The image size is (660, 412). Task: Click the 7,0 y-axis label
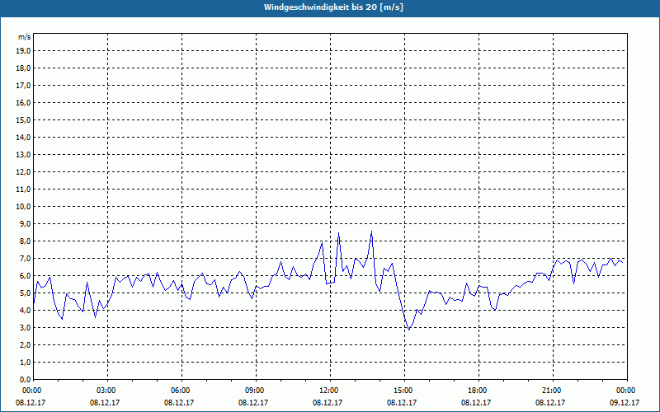[26, 258]
